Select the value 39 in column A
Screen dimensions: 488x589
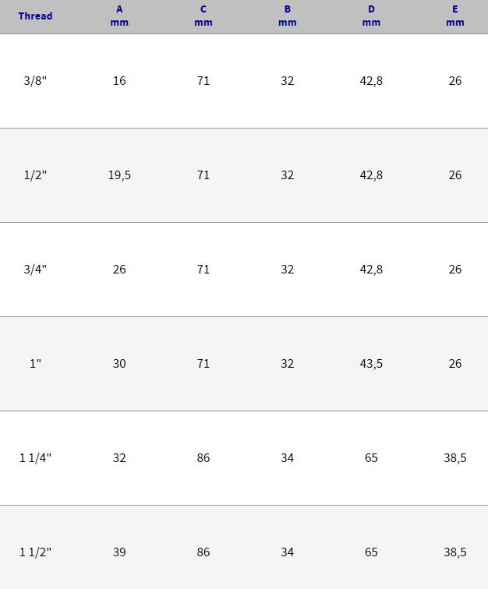click(119, 552)
